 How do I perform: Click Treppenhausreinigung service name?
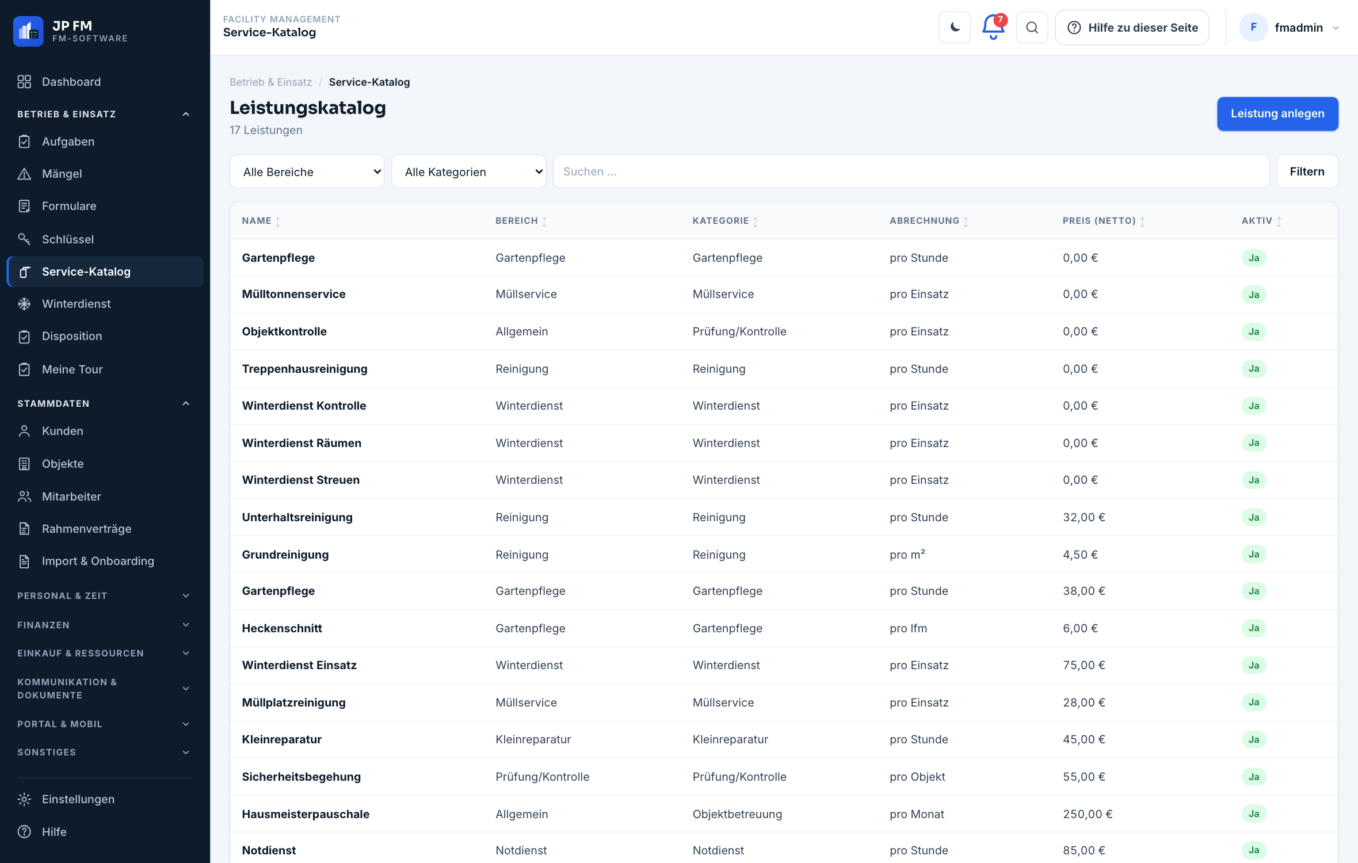pos(304,369)
